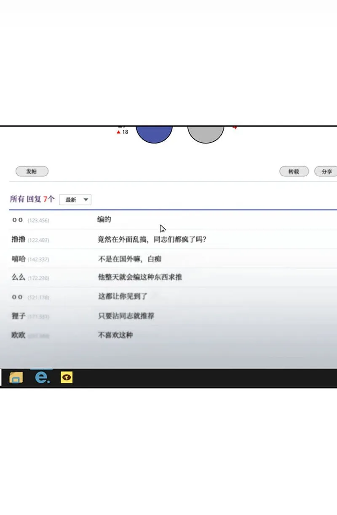This screenshot has height=515, width=337.
Task: Click the vote count 18
Action: click(125, 132)
